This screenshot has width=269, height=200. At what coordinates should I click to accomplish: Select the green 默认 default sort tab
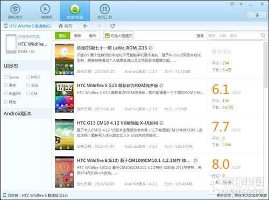62,35
